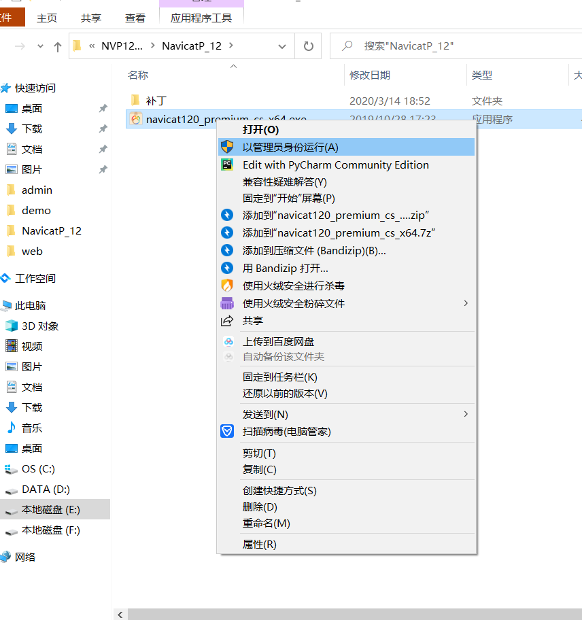Unpin 文档 from quick access pin icon

pyautogui.click(x=103, y=149)
